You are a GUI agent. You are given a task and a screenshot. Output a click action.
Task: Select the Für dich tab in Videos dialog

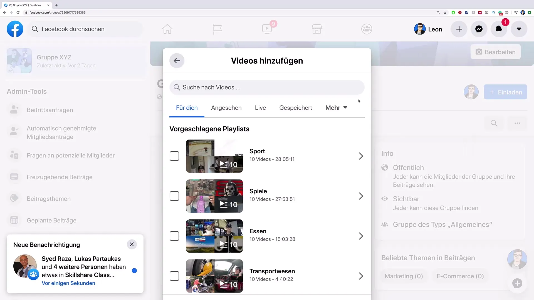click(x=187, y=108)
